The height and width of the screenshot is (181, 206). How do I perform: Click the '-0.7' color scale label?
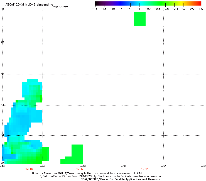[x=148, y=9]
